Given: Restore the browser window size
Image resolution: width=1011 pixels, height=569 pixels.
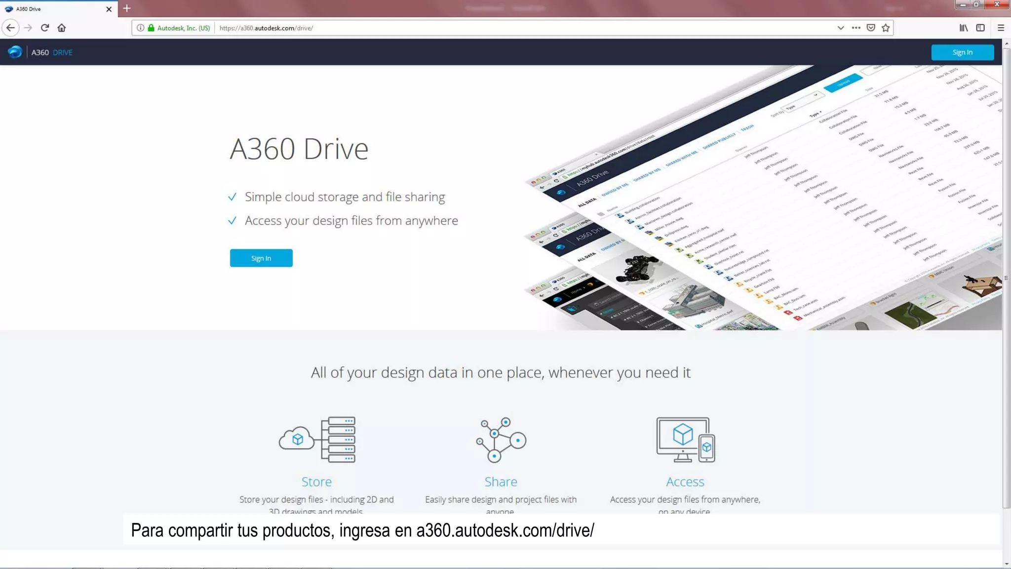Looking at the screenshot, I should [977, 4].
